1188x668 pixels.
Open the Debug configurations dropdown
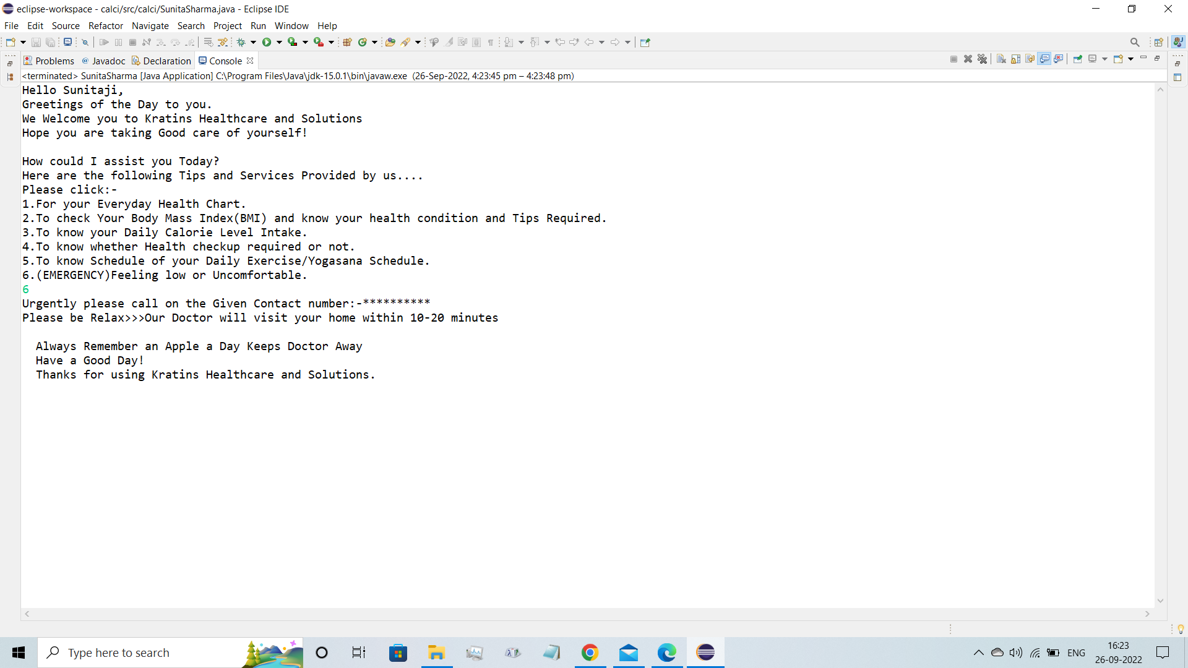(254, 42)
